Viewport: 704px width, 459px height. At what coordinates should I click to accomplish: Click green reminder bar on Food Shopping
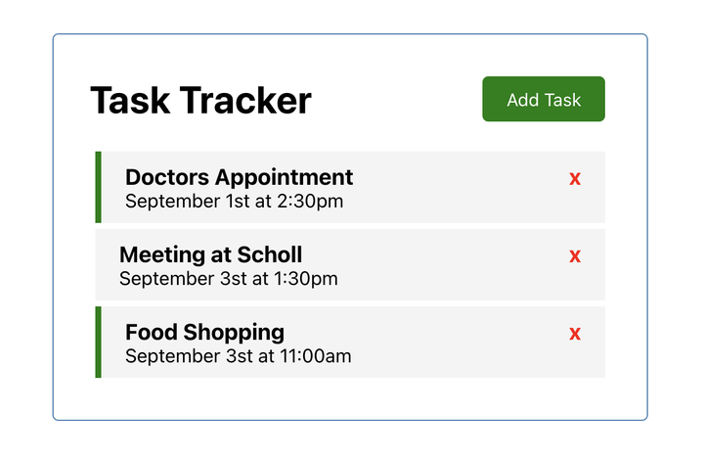(98, 342)
